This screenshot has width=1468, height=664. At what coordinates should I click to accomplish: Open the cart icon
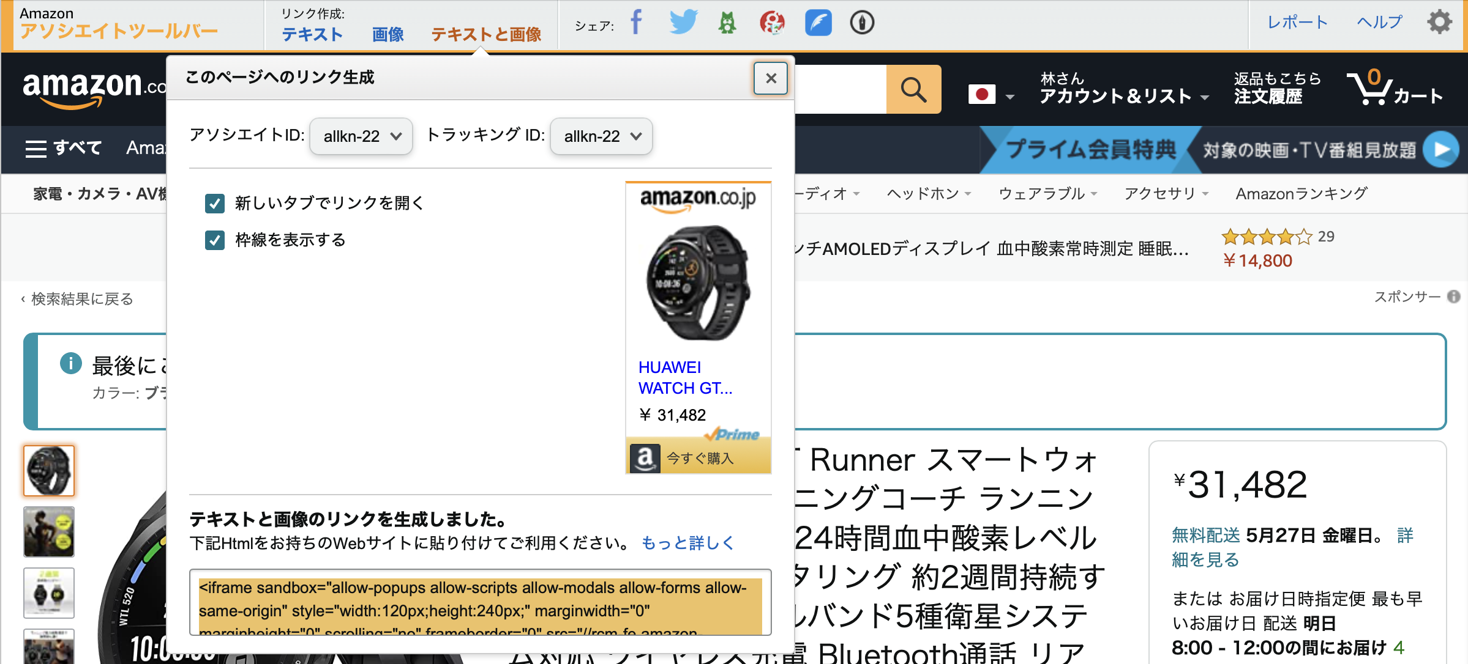(x=1396, y=88)
